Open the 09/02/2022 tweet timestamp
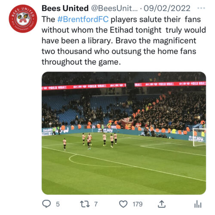Screen dimensions: 215x215 click(x=167, y=8)
